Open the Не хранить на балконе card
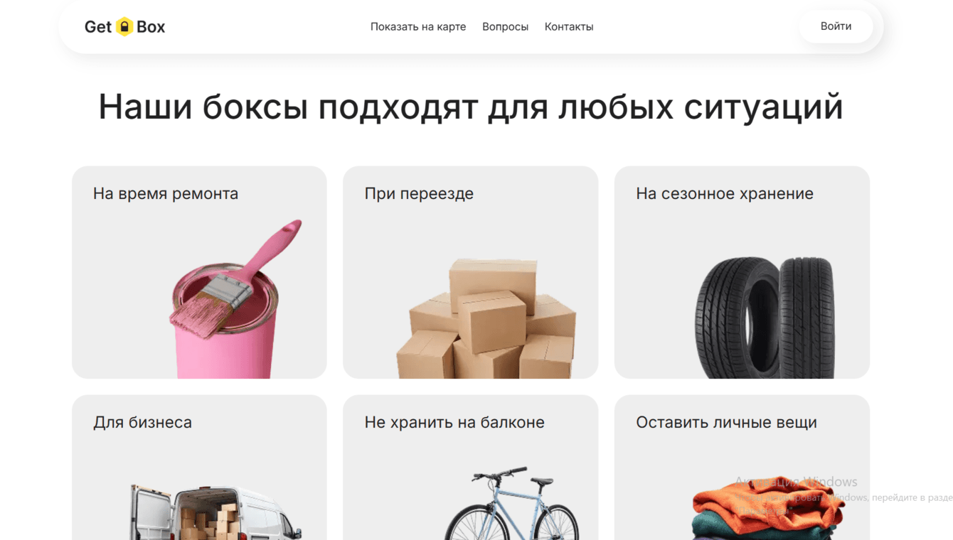The width and height of the screenshot is (953, 540). (x=470, y=468)
